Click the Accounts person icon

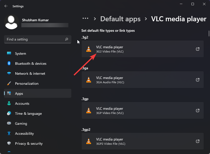9,103
